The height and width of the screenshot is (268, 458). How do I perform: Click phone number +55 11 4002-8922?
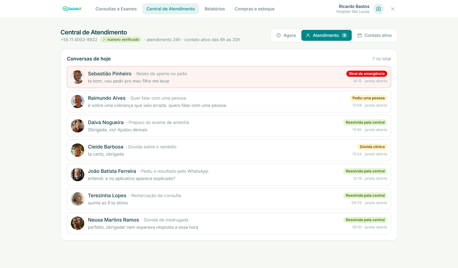click(x=79, y=40)
